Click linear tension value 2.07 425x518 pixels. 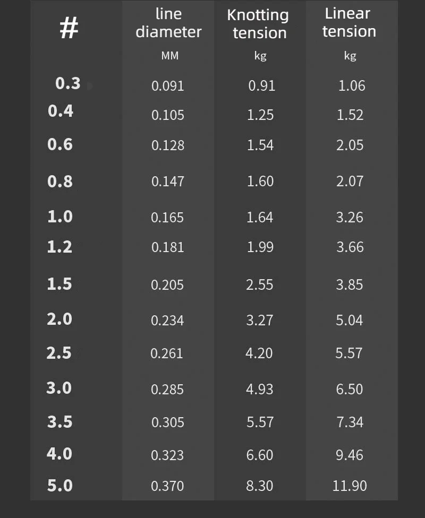point(350,181)
